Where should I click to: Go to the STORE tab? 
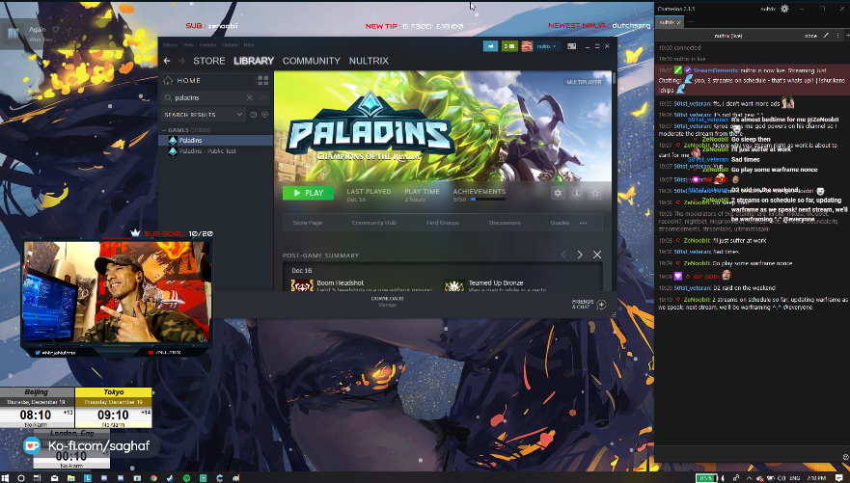coord(209,61)
